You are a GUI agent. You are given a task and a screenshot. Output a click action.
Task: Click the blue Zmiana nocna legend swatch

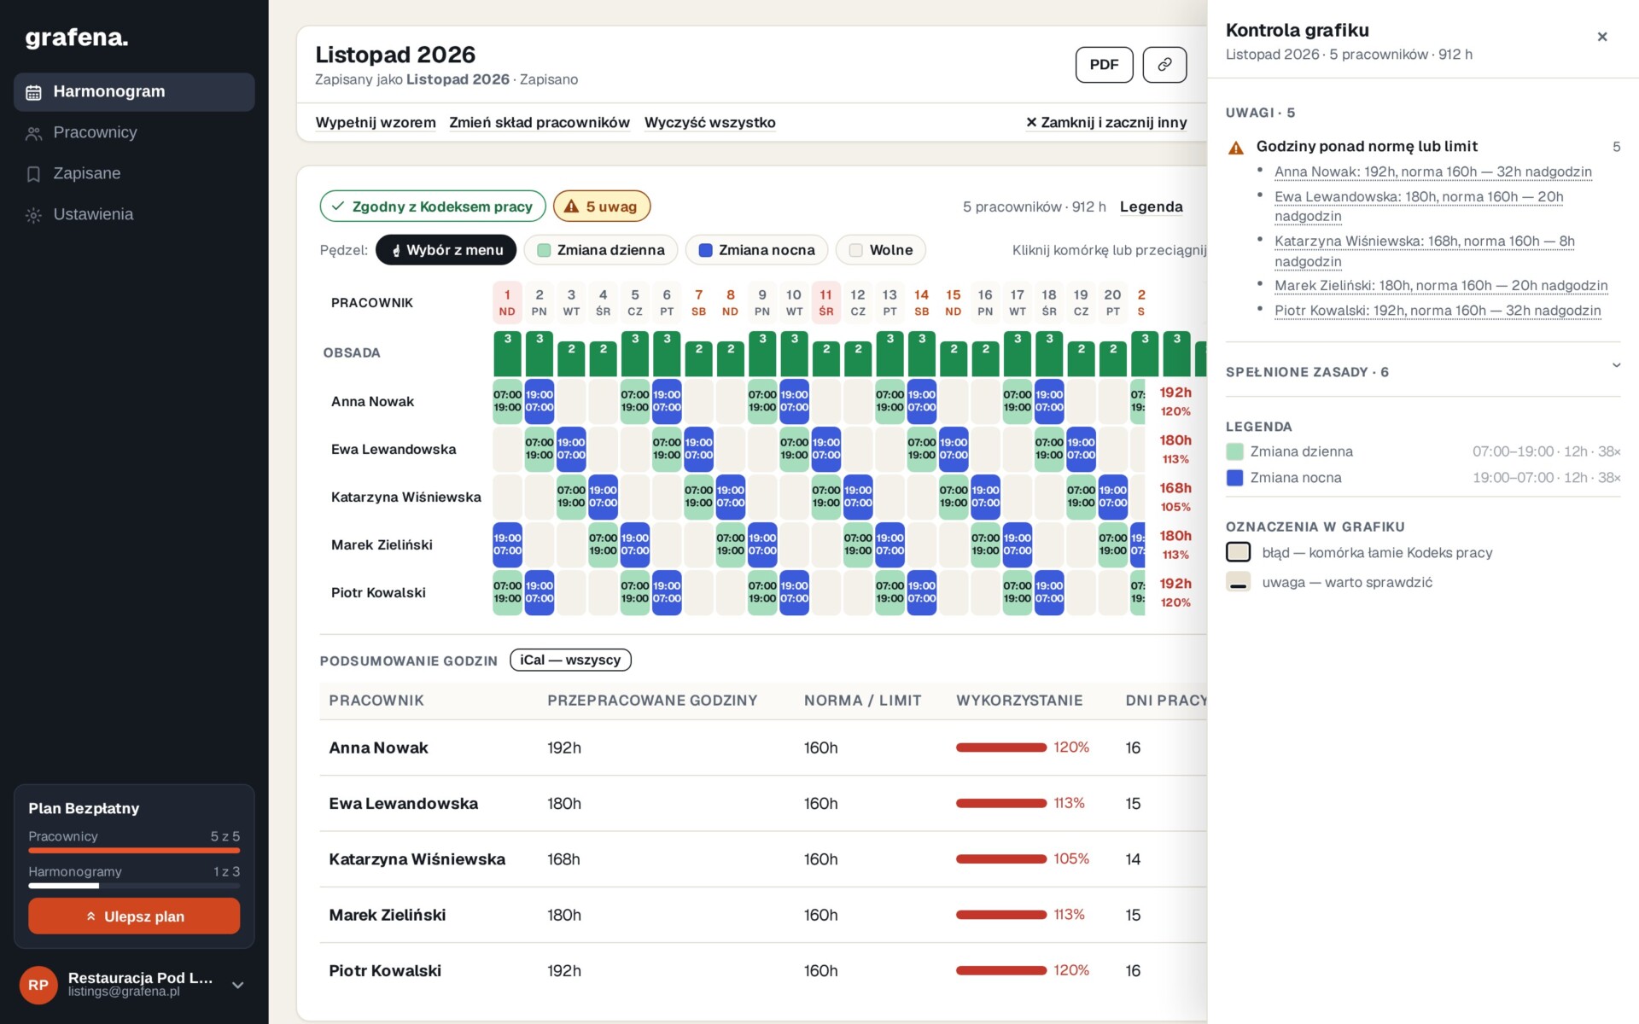click(1234, 478)
